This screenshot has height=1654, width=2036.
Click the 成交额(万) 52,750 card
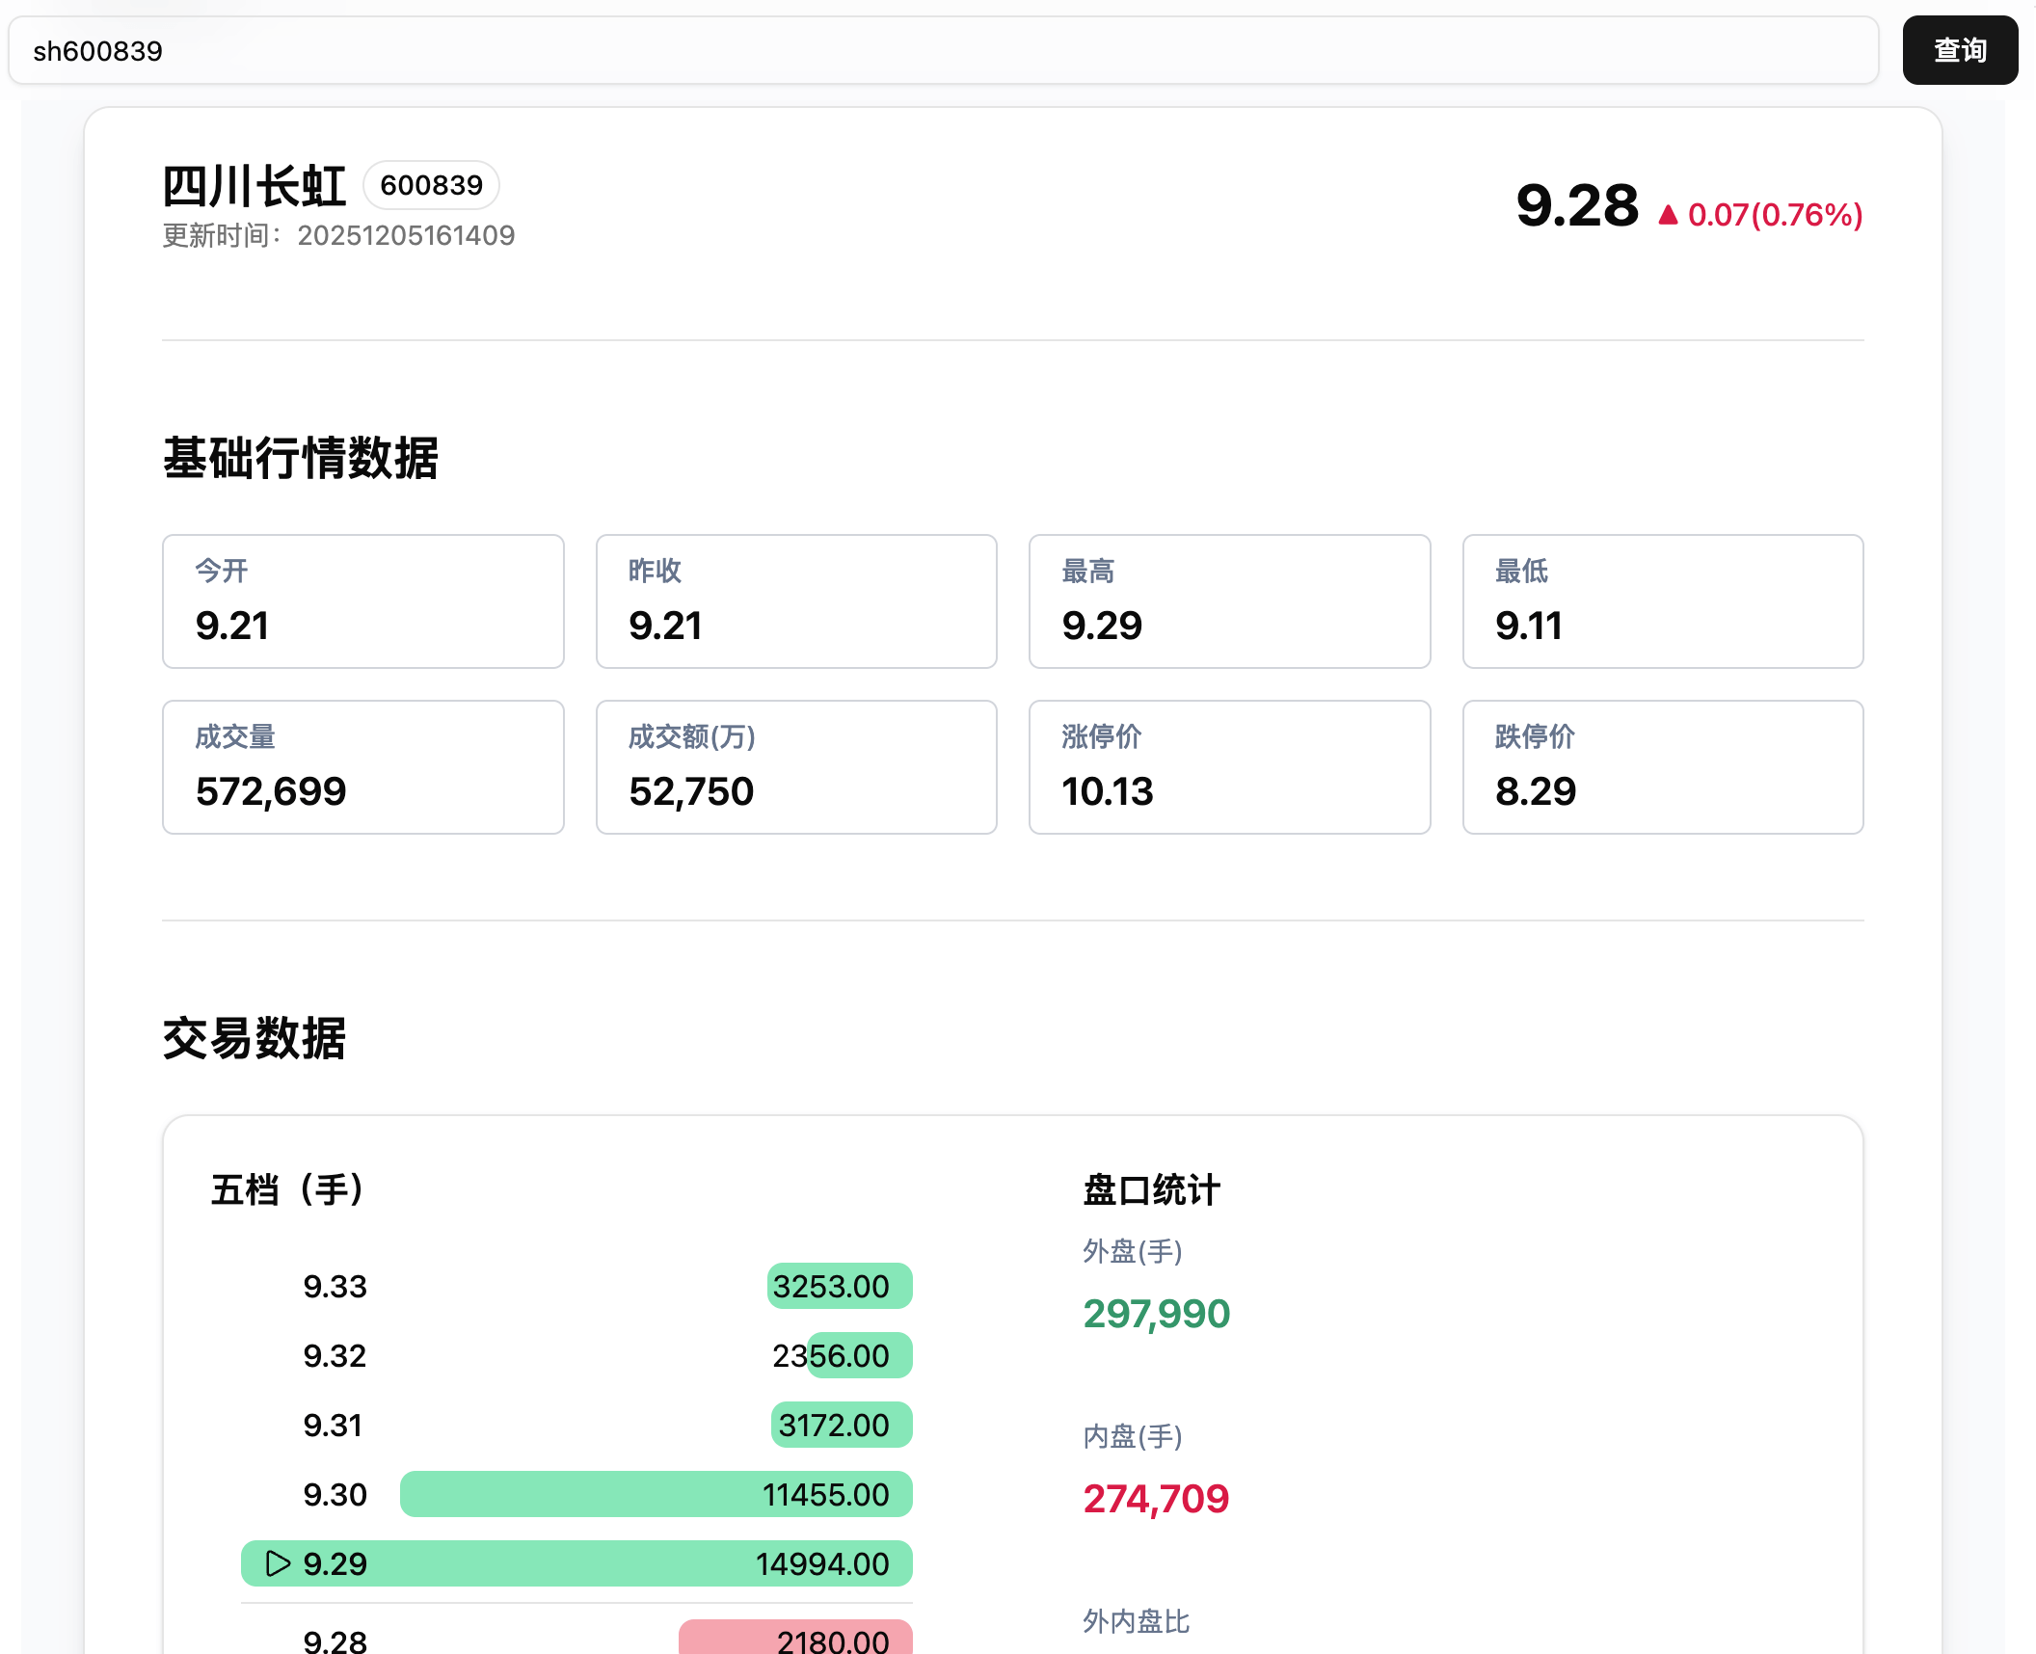coord(795,767)
